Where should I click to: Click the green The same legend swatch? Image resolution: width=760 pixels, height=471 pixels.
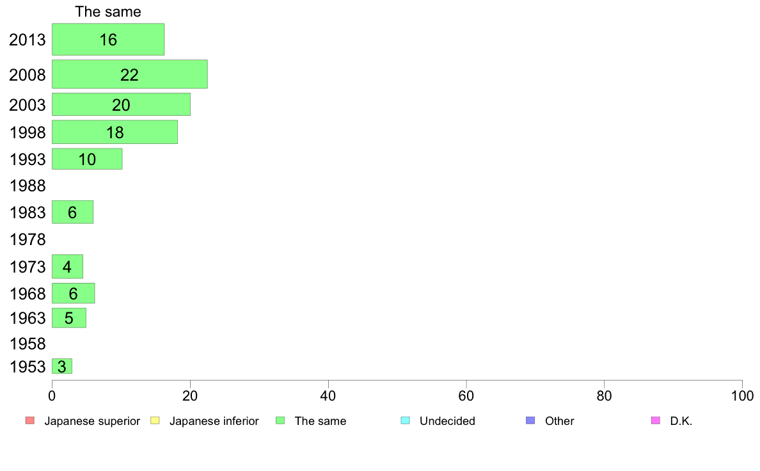pos(280,420)
